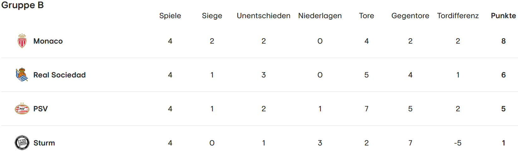518x153 pixels.
Task: Open the PSV team page
Action: (x=41, y=109)
